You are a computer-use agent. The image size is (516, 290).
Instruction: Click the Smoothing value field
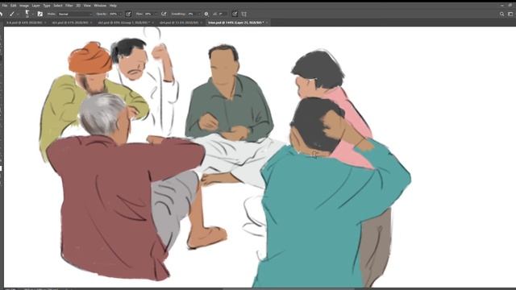pos(192,14)
